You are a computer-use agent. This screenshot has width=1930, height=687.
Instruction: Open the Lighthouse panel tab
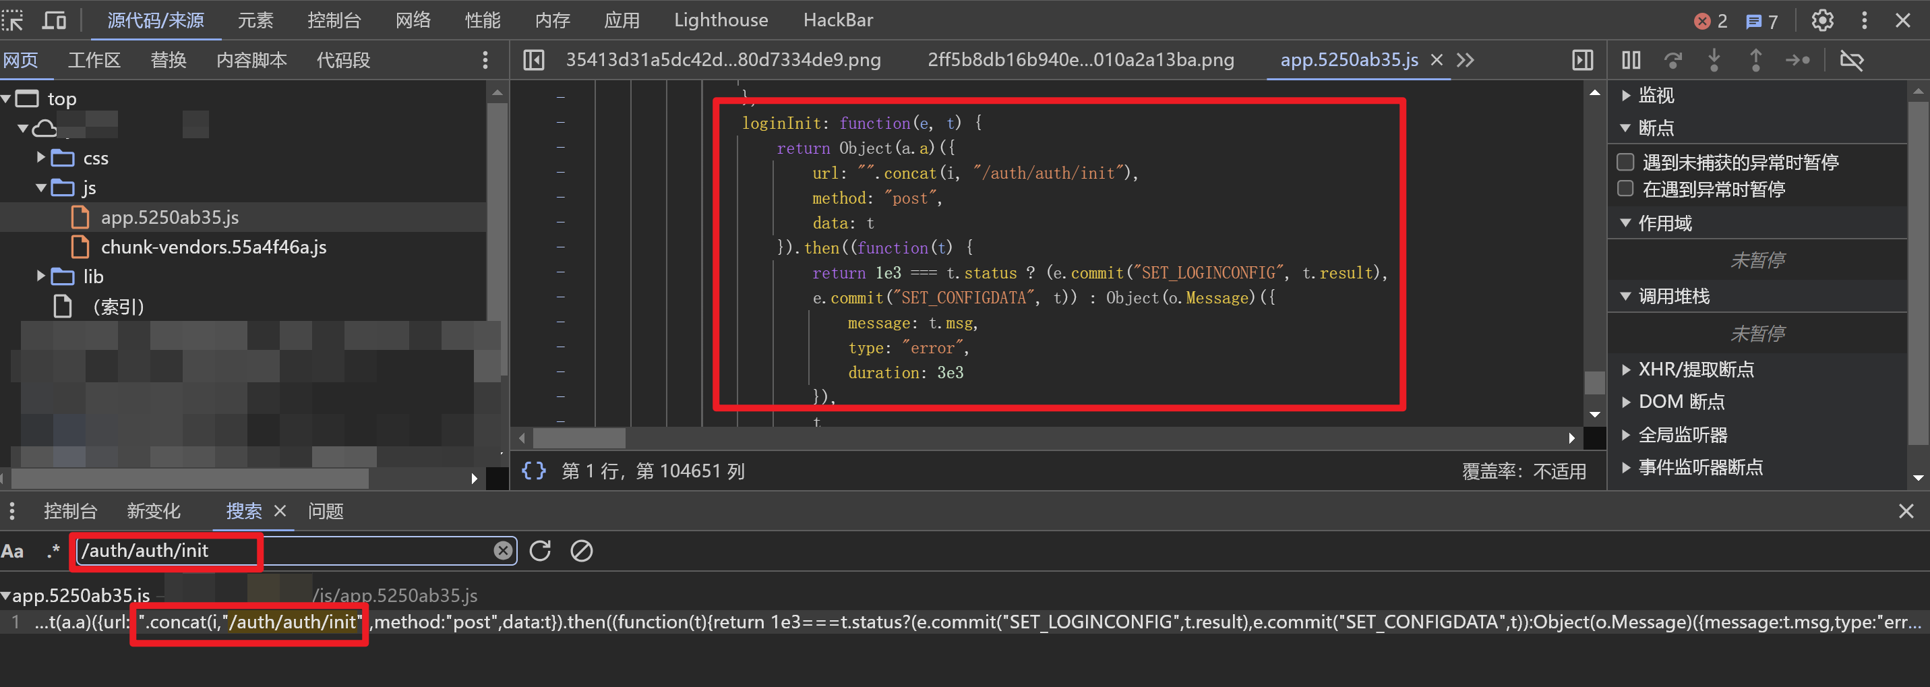click(x=721, y=20)
